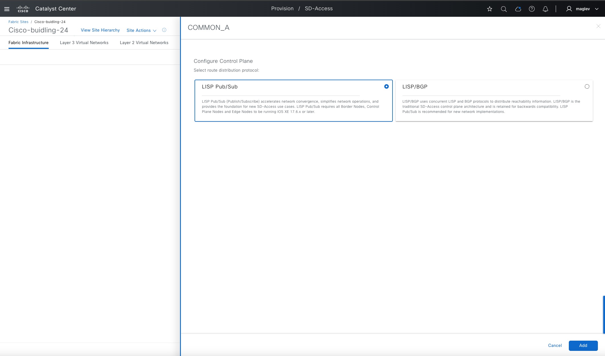Open the help question mark icon
The width and height of the screenshot is (605, 356).
point(532,9)
